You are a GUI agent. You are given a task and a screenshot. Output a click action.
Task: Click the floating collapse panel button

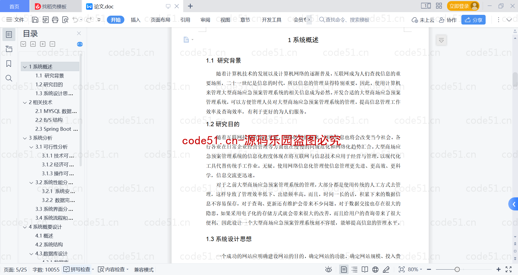441,40
